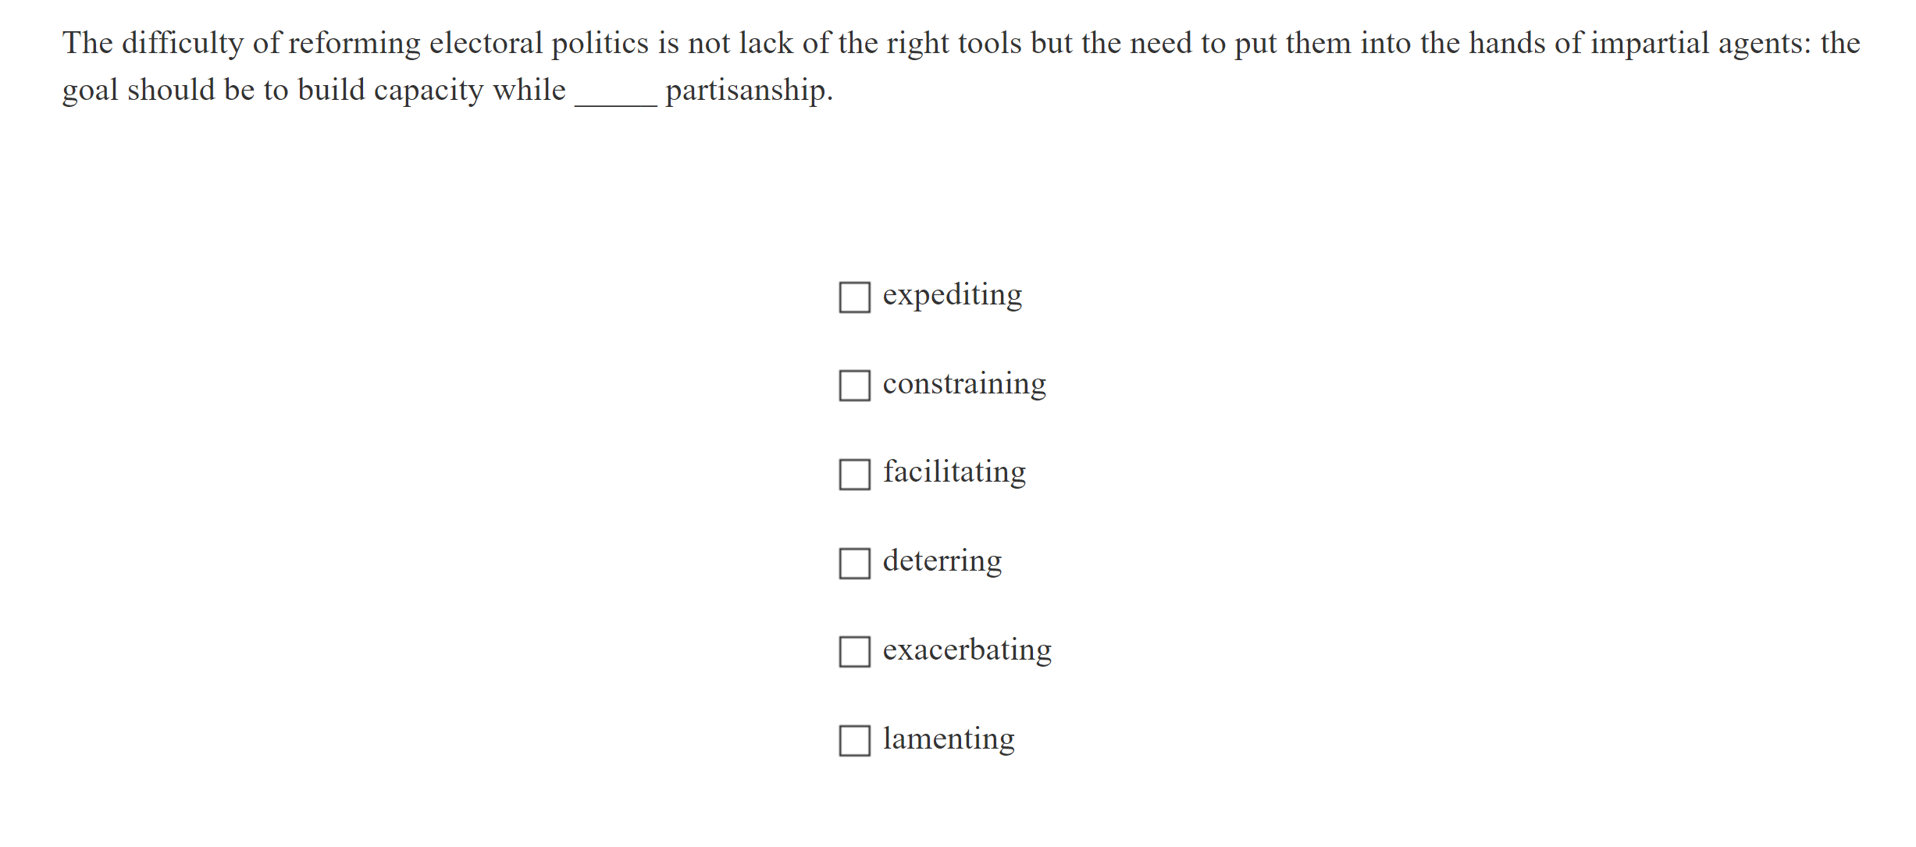Image resolution: width=1916 pixels, height=847 pixels.
Task: Click the word expediting next to its checkbox
Action: [952, 296]
